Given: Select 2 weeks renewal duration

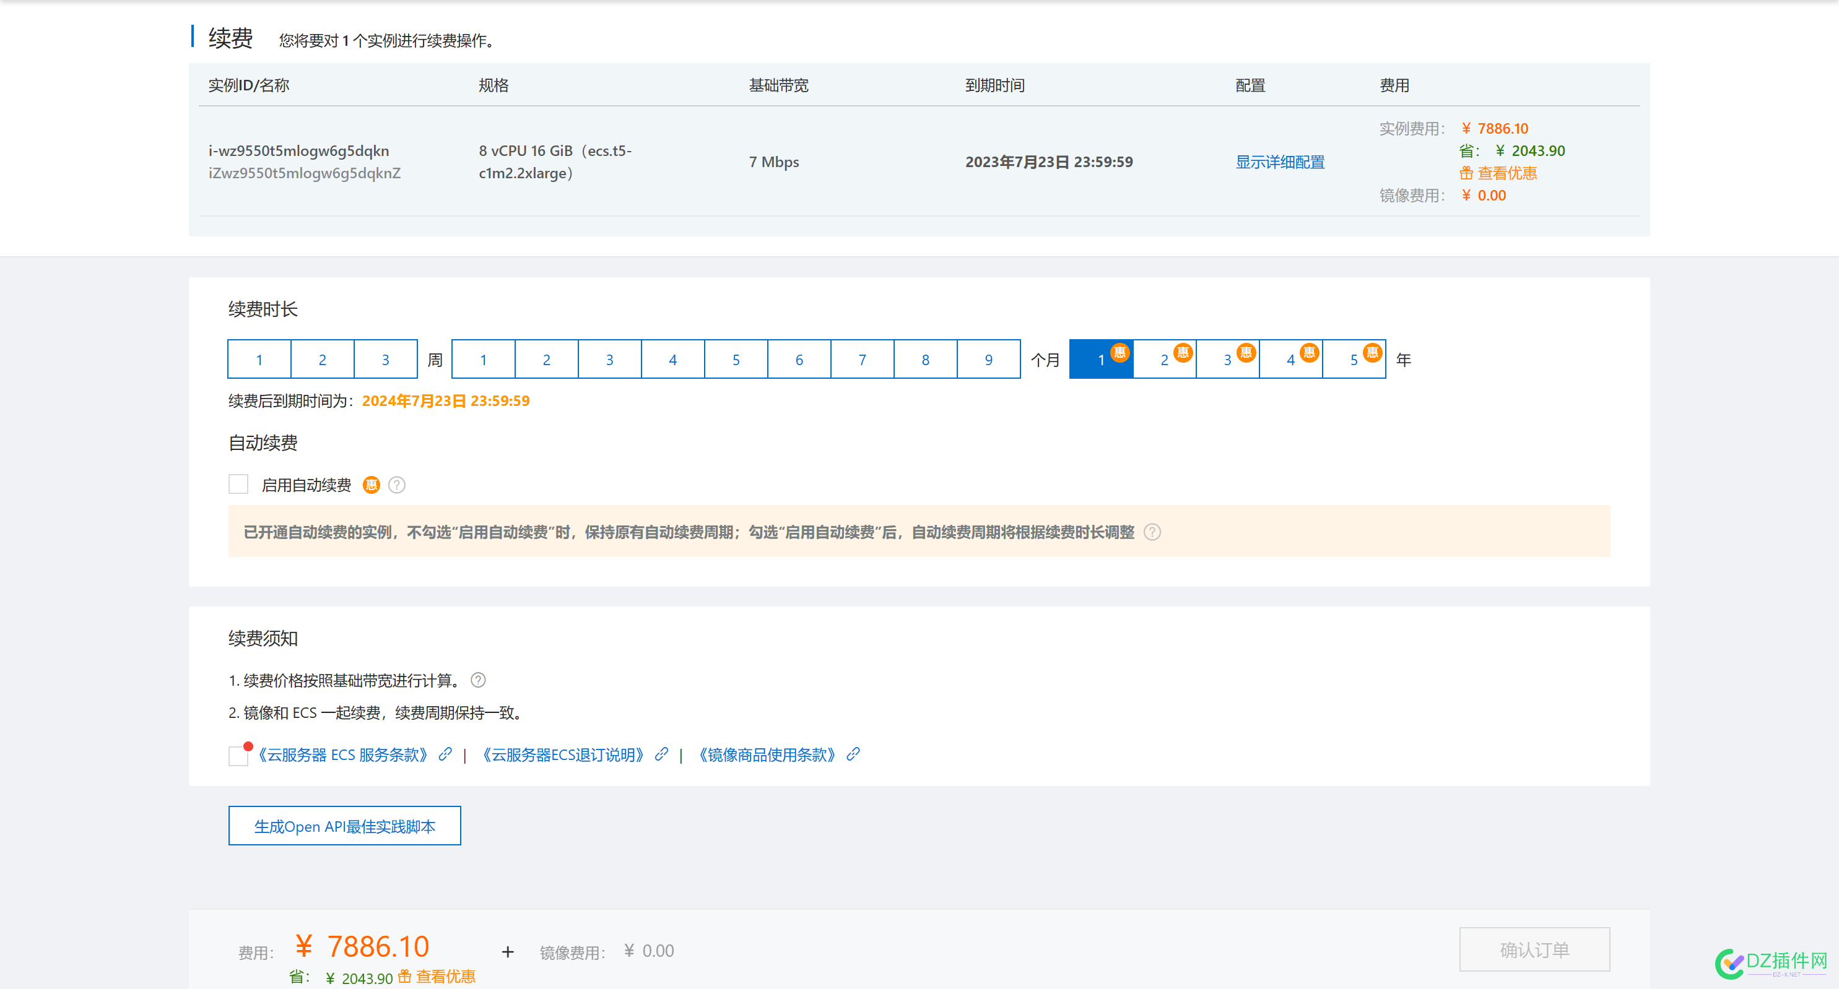Looking at the screenshot, I should point(322,359).
